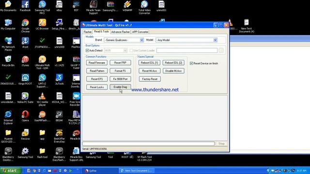
Task: Open Samsung Tool PRO desktop icon
Action: coord(42,7)
